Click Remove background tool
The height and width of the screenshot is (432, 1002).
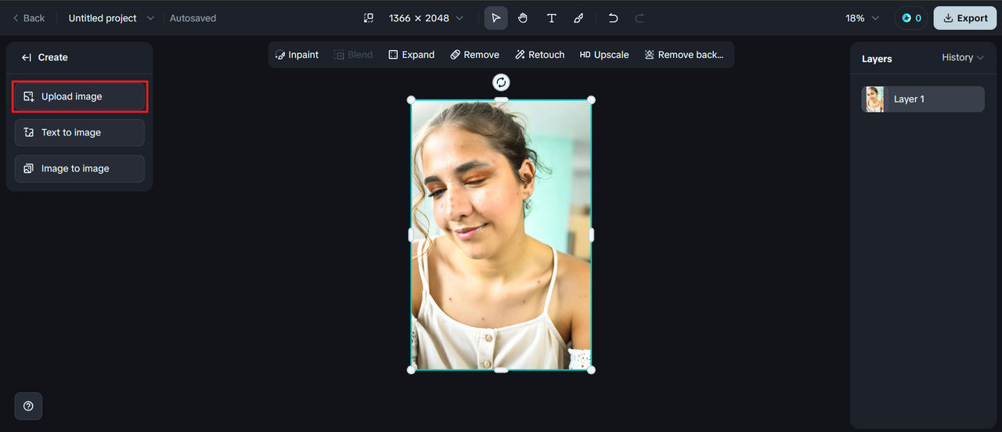(x=684, y=55)
